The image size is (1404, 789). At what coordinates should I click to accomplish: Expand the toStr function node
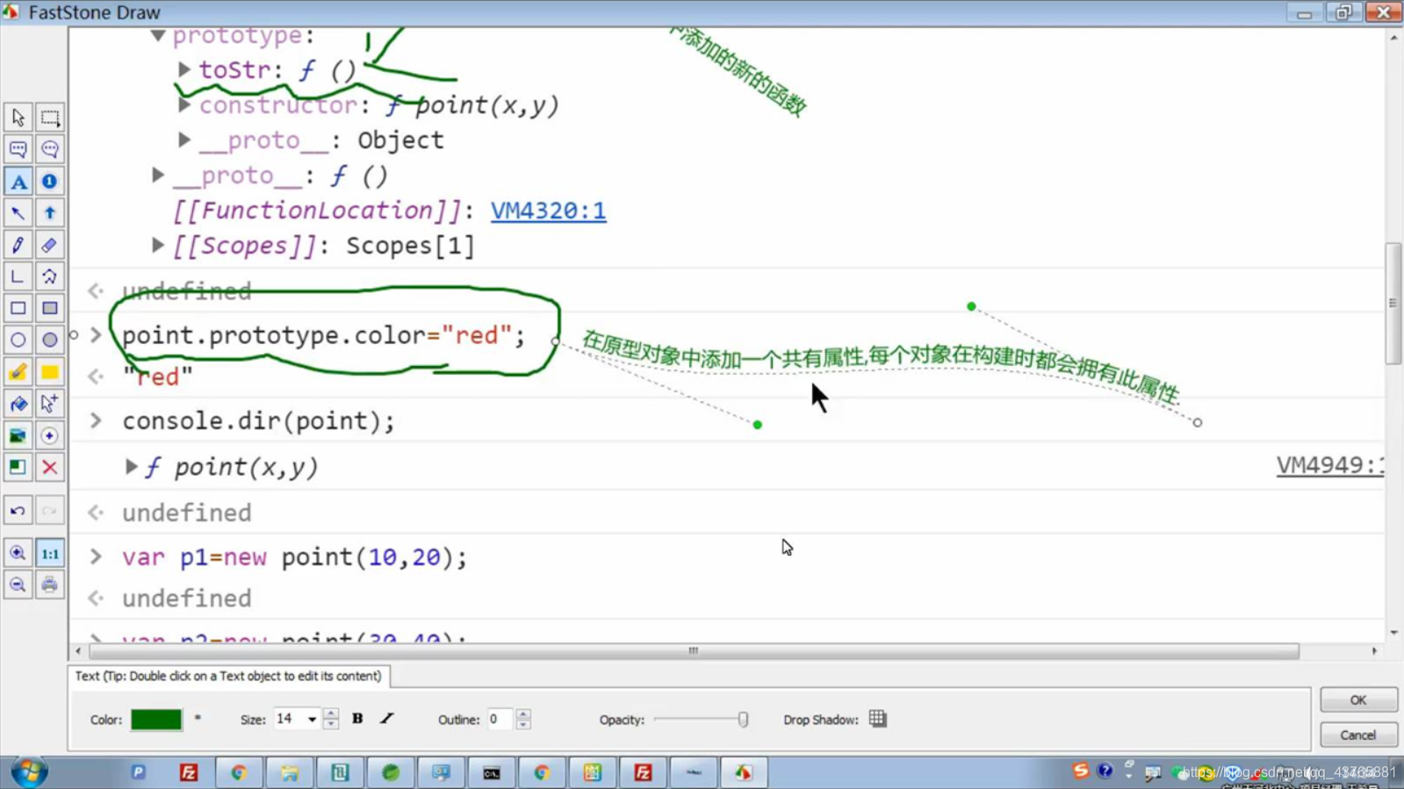click(x=184, y=69)
